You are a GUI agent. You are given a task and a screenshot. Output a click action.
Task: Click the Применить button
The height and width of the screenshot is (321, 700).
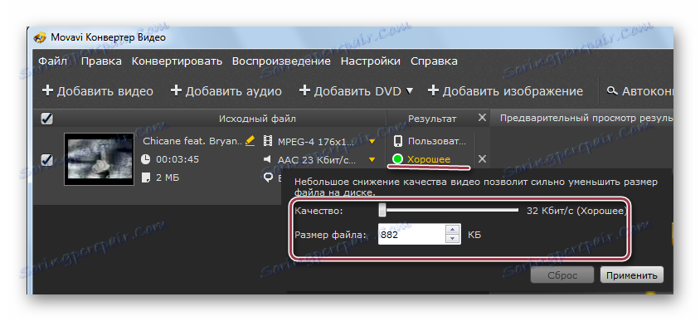tap(632, 275)
